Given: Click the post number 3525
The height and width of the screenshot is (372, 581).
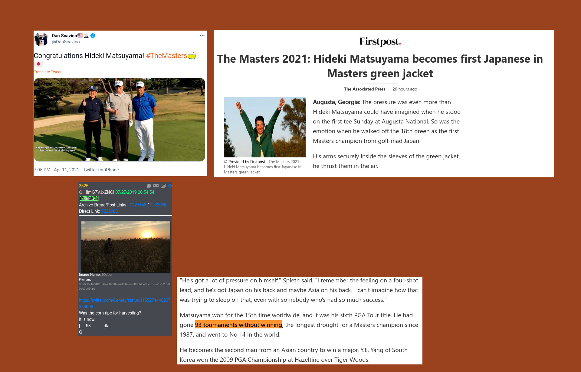Looking at the screenshot, I should click(84, 186).
